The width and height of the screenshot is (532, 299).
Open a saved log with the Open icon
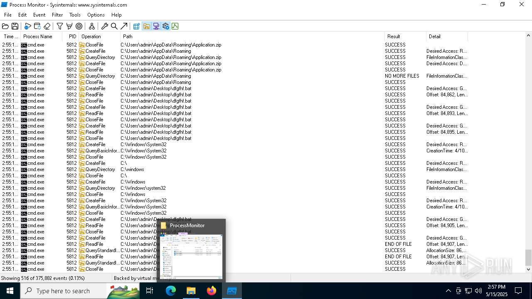pyautogui.click(x=5, y=26)
